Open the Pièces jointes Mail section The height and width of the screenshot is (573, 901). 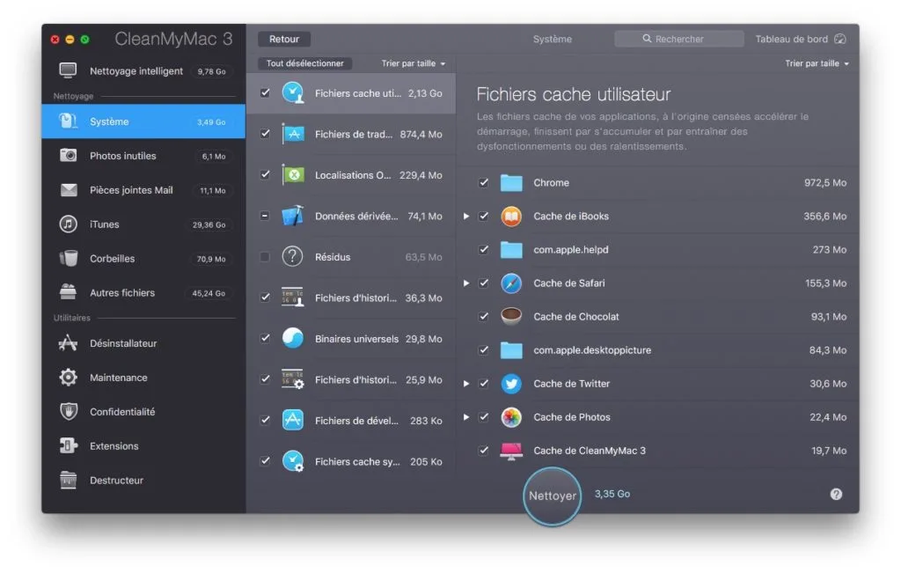(x=143, y=189)
